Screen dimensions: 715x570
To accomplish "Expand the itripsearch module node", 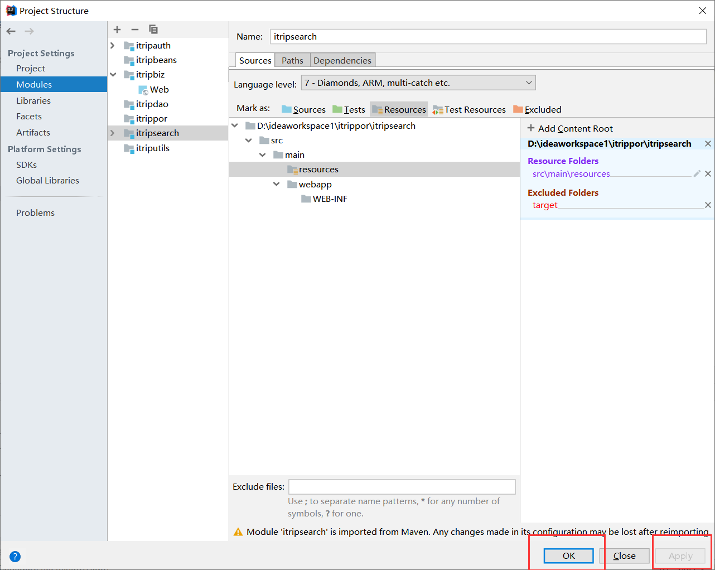I will pos(113,133).
